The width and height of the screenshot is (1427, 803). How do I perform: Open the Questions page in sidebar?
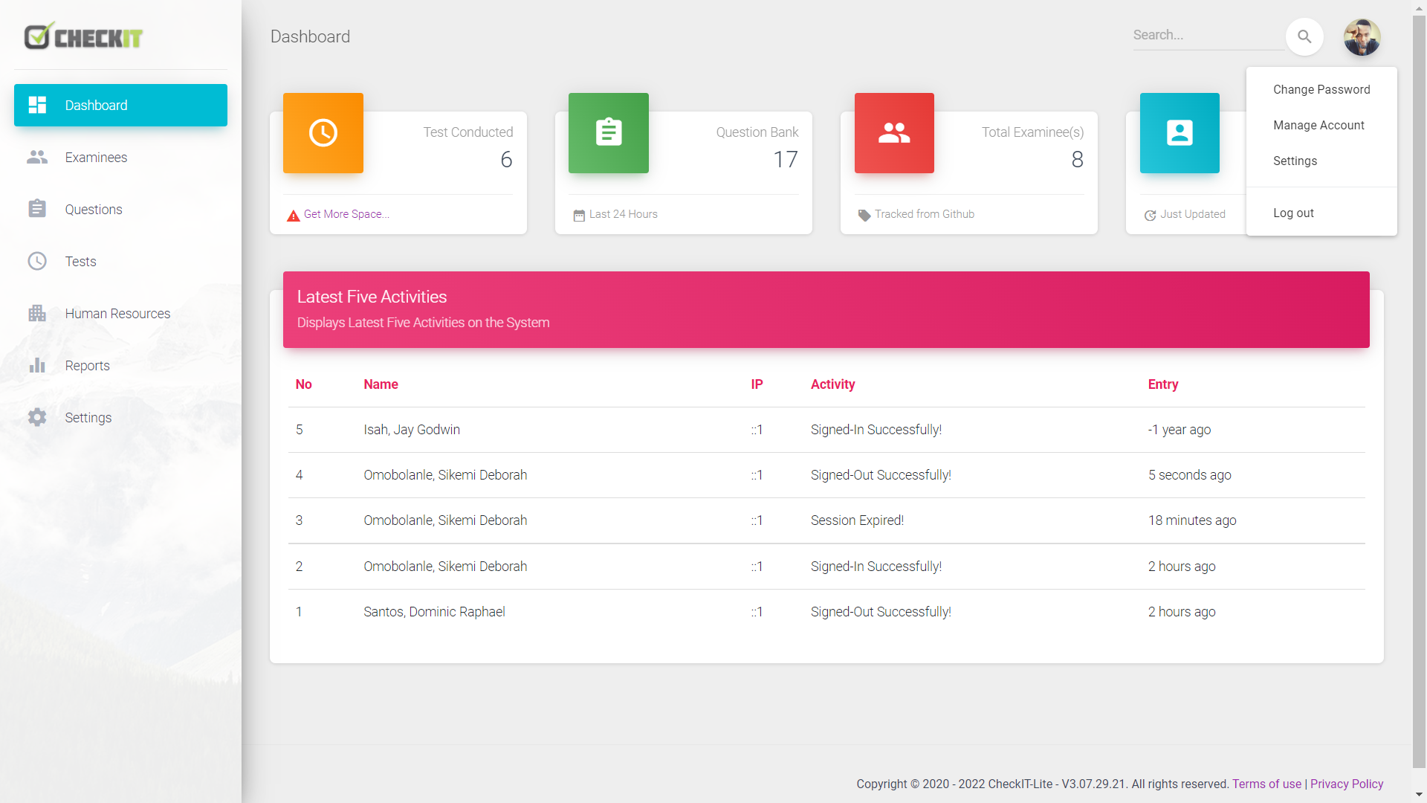tap(94, 210)
